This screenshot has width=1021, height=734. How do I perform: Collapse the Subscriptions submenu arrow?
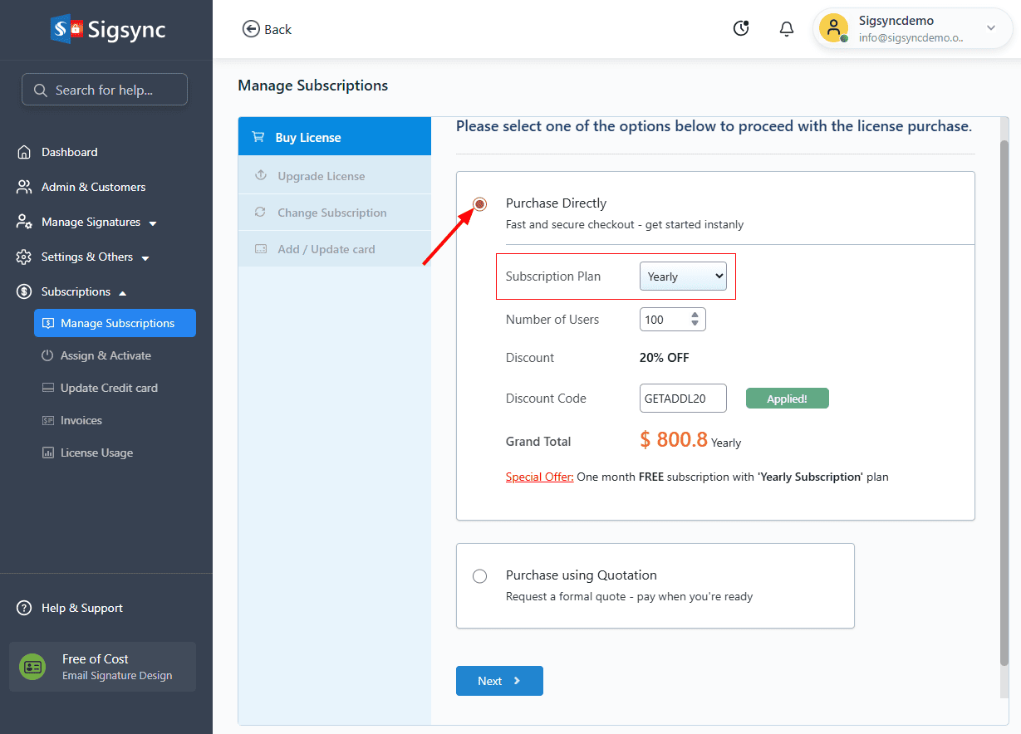123,292
